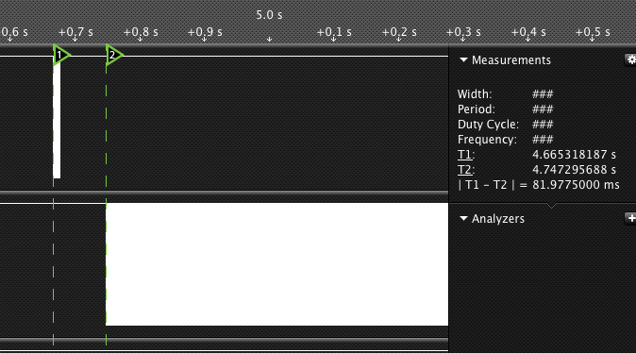This screenshot has width=636, height=353.
Task: Select timing marker 1 flag
Action: tap(60, 55)
